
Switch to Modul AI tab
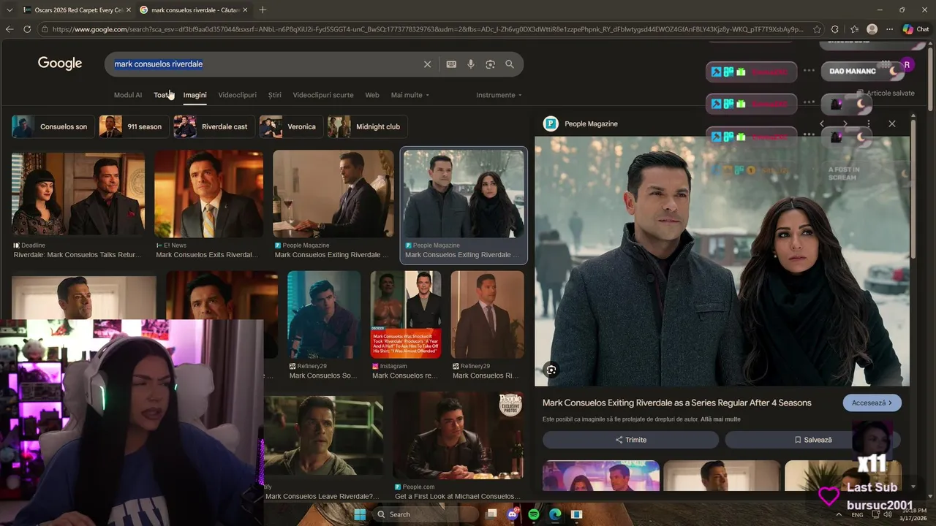[128, 95]
